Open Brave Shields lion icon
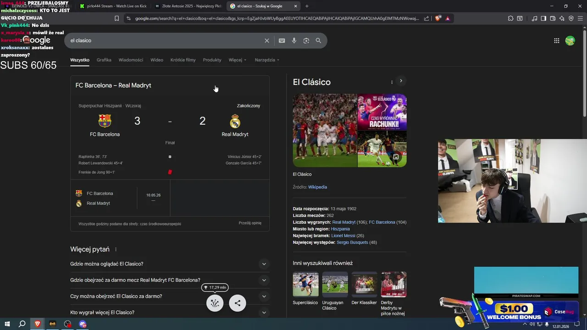 438,18
